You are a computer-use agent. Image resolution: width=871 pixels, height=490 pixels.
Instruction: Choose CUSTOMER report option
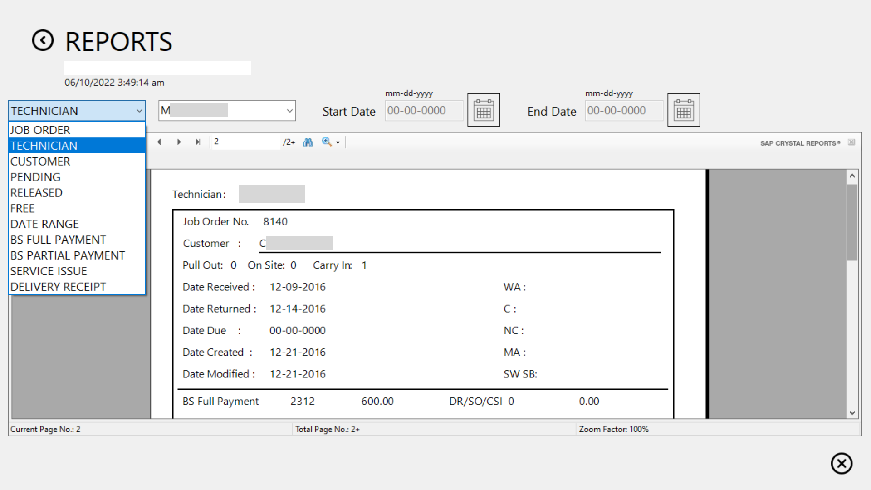(x=40, y=162)
